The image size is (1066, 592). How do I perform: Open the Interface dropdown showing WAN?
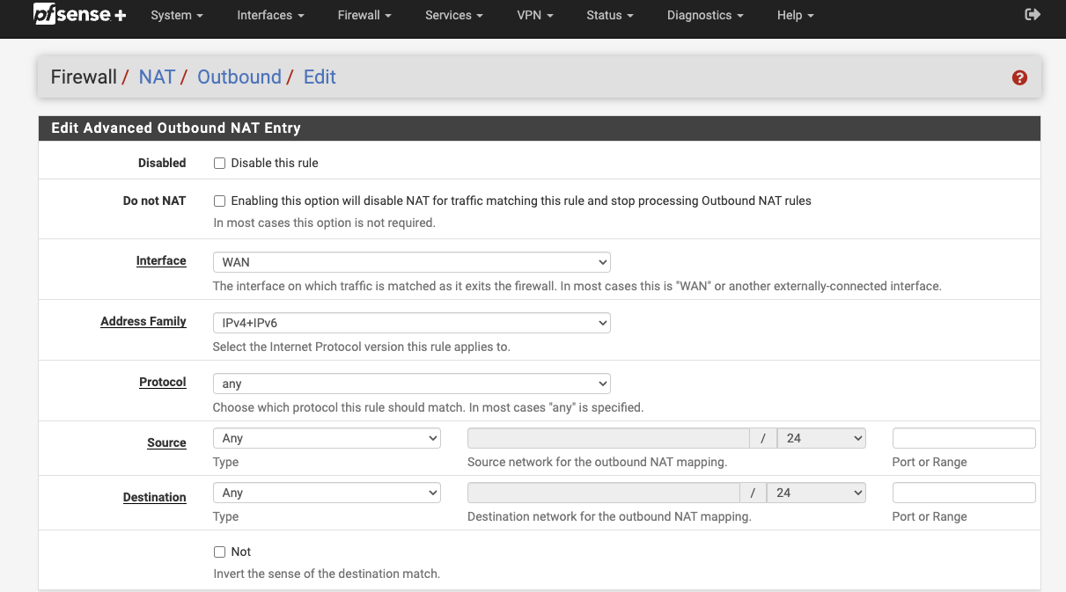pos(411,262)
